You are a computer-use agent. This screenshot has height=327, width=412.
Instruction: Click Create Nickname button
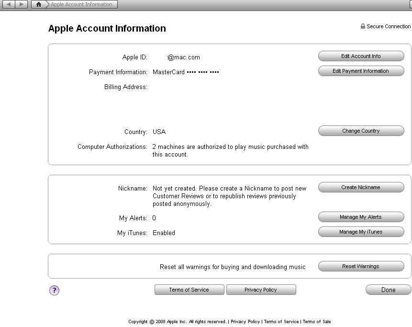[361, 187]
